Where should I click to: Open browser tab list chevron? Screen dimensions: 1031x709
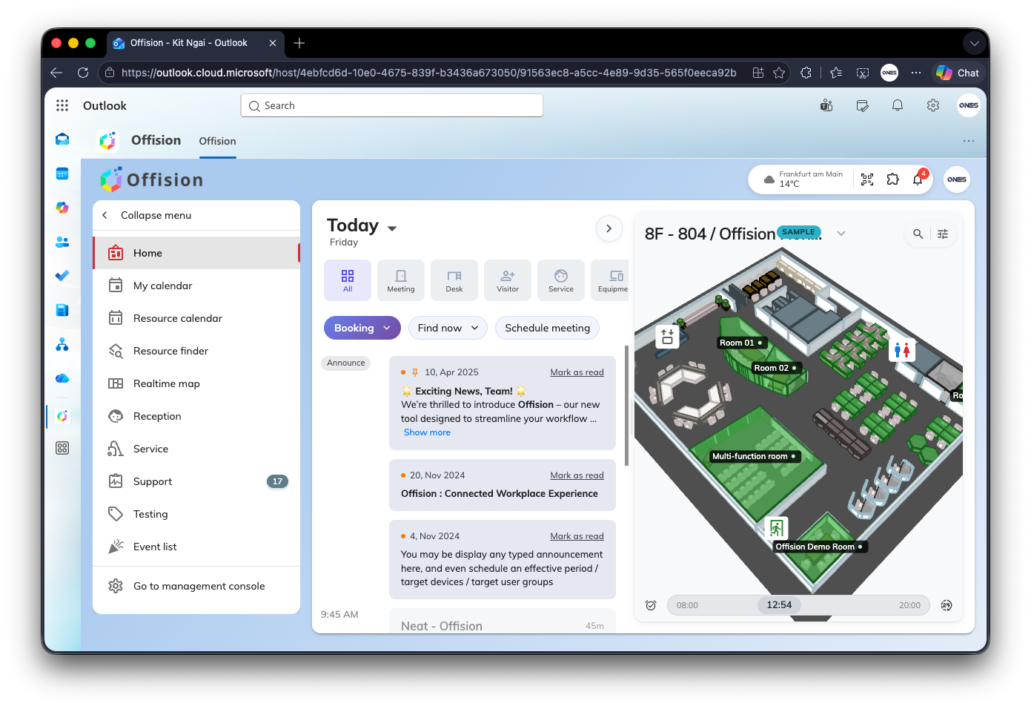click(975, 43)
